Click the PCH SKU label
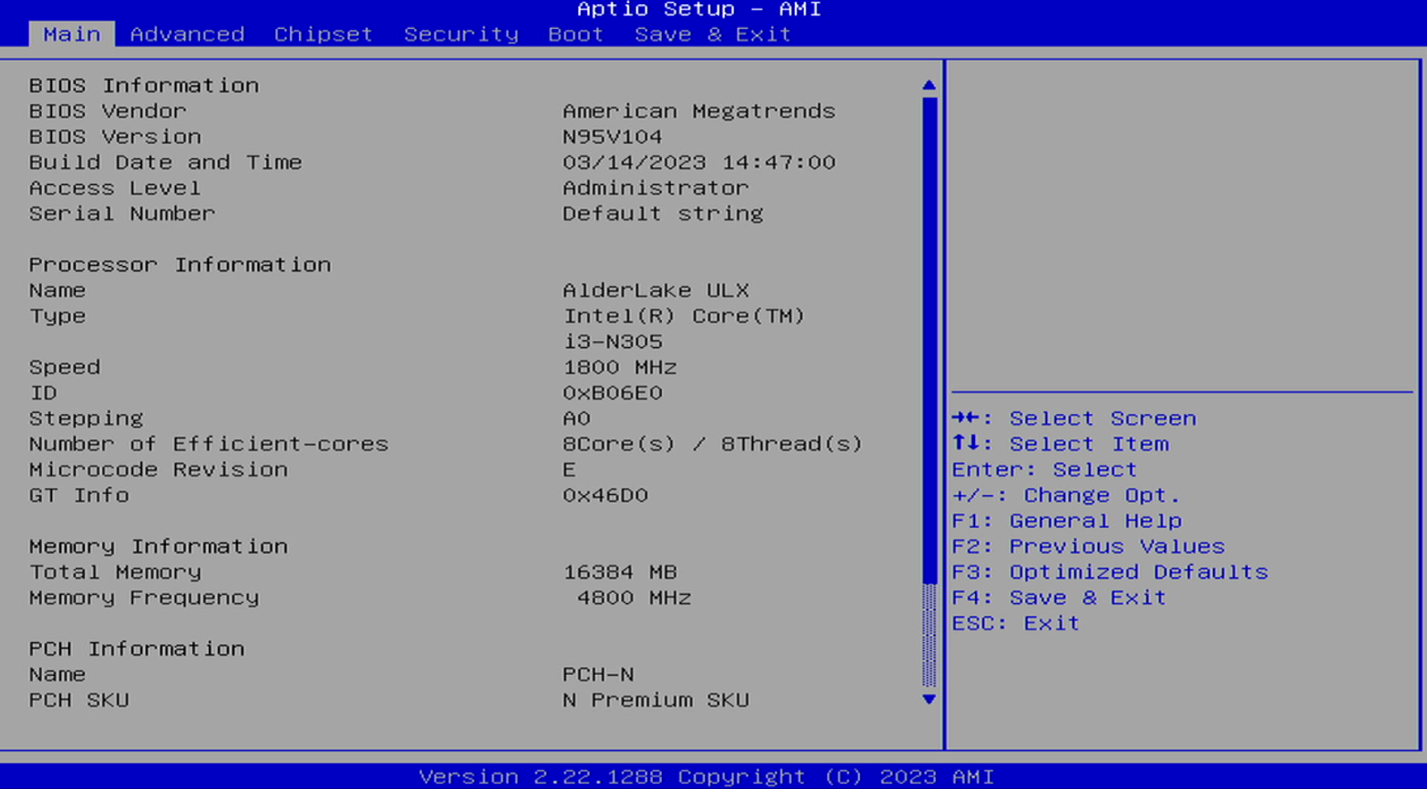Viewport: 1427px width, 789px height. pos(79,700)
